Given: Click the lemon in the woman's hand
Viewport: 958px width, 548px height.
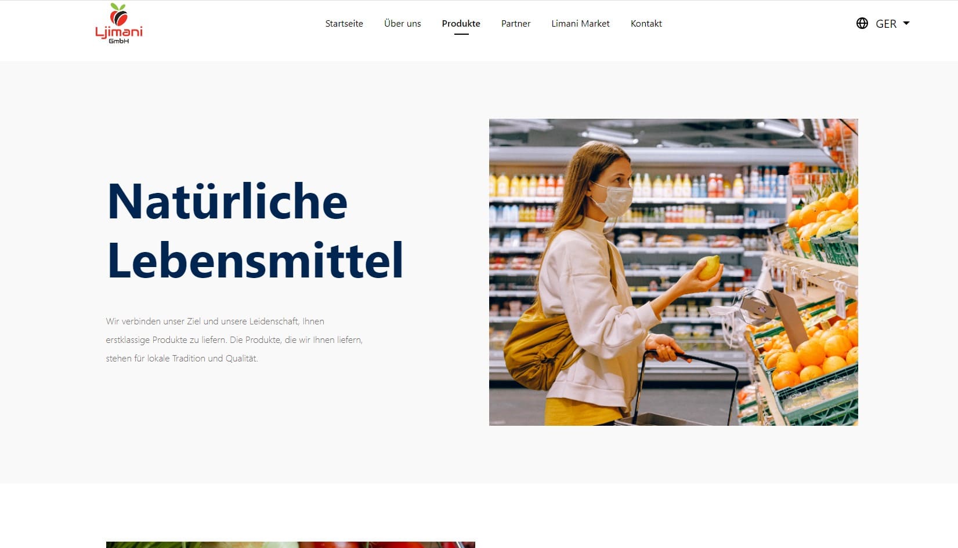Looking at the screenshot, I should tap(709, 268).
